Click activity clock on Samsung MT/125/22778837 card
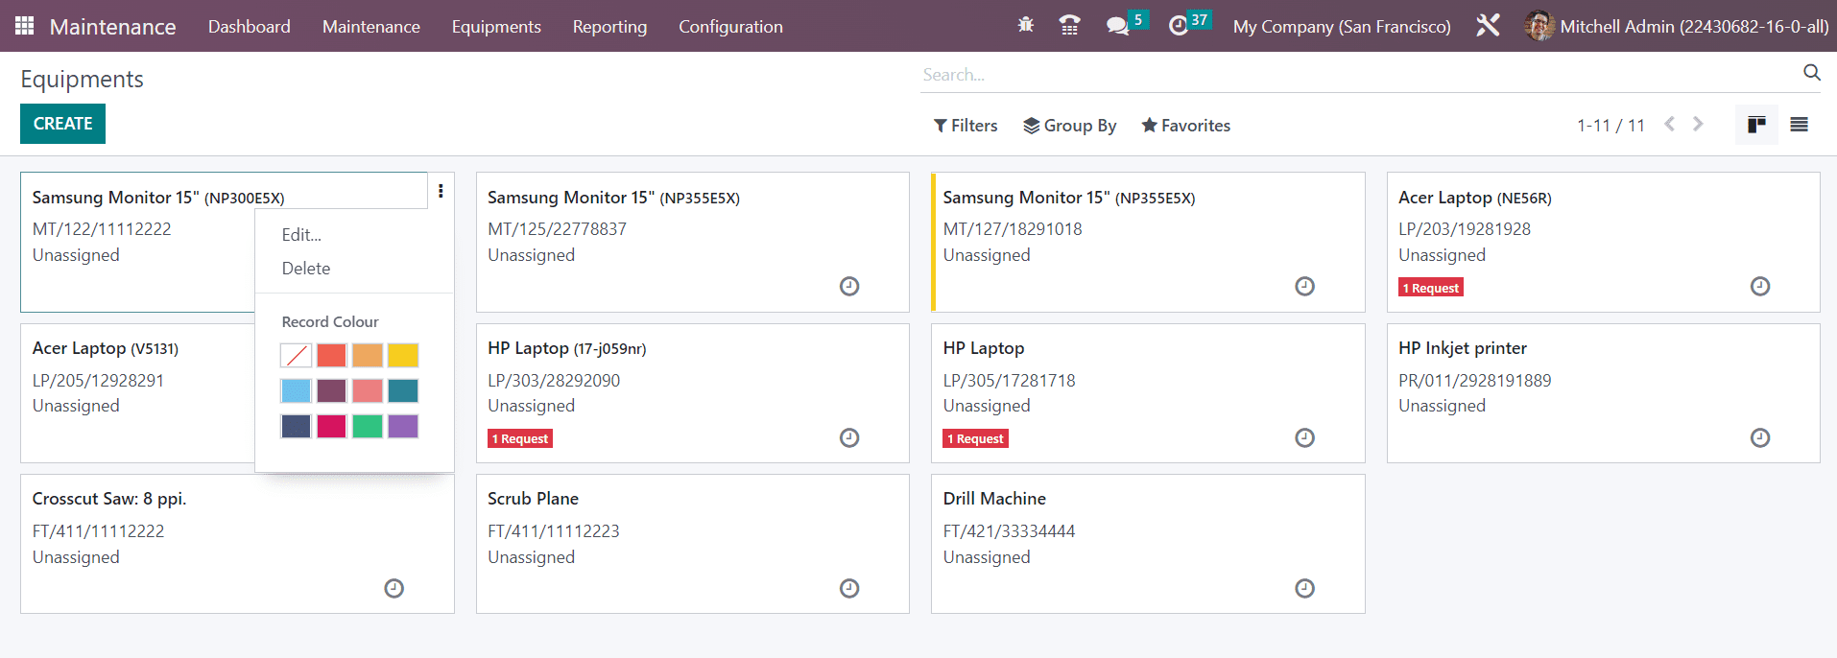Screen dimensions: 1837x658 point(849,286)
